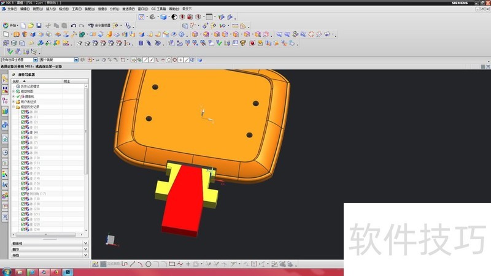Select the Arc tool in sketch toolbar
This screenshot has width=491, height=276.
(x=140, y=264)
